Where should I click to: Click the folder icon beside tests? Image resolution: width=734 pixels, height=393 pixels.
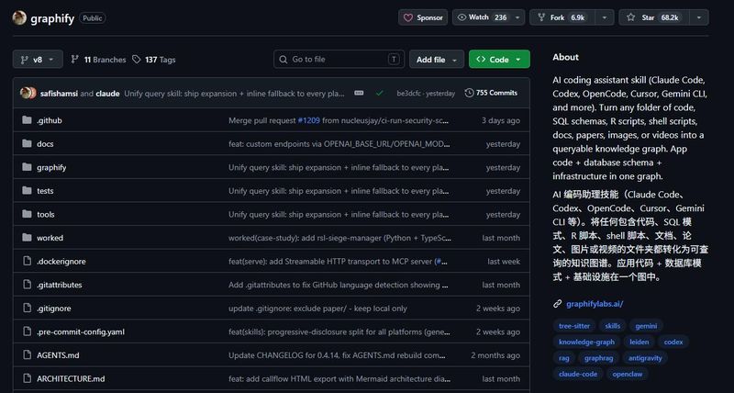pyautogui.click(x=27, y=190)
